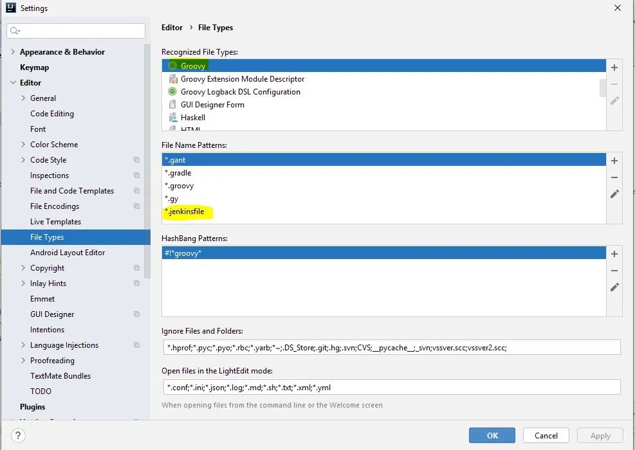Edit the selected HashBang pattern
Viewport: 635px width, 450px height.
click(614, 287)
